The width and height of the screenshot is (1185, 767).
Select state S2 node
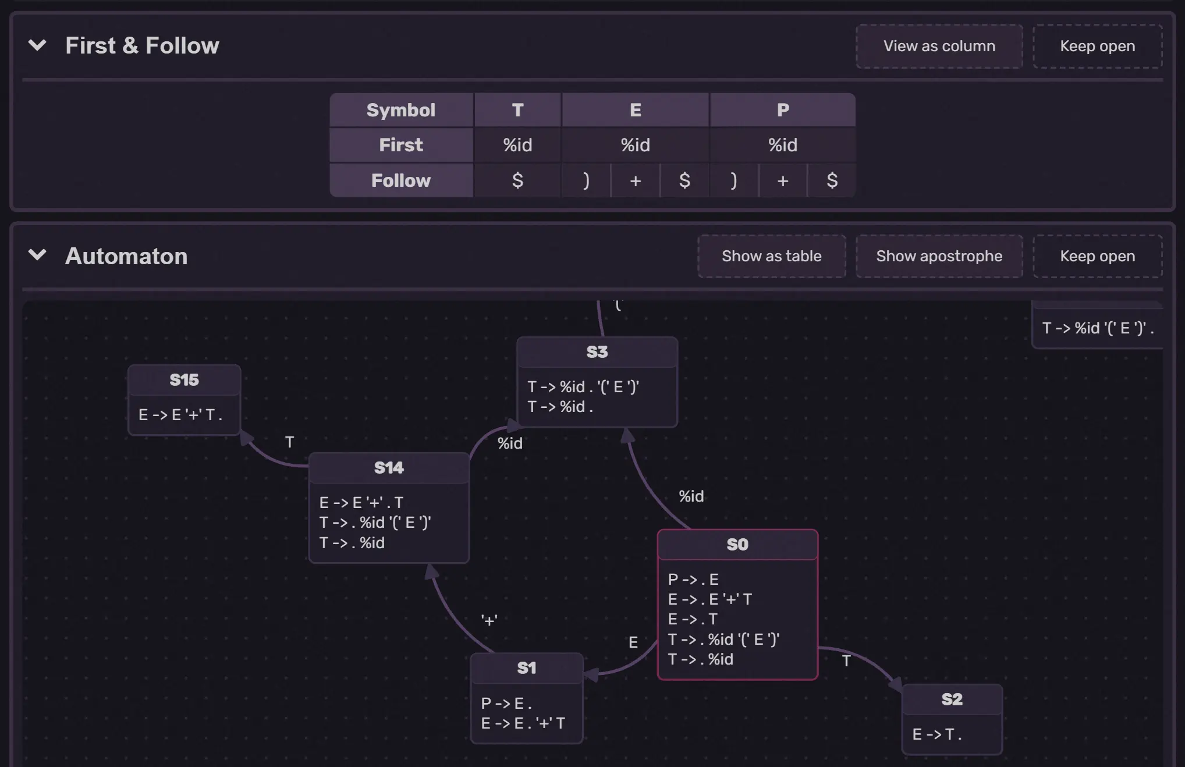pyautogui.click(x=952, y=716)
